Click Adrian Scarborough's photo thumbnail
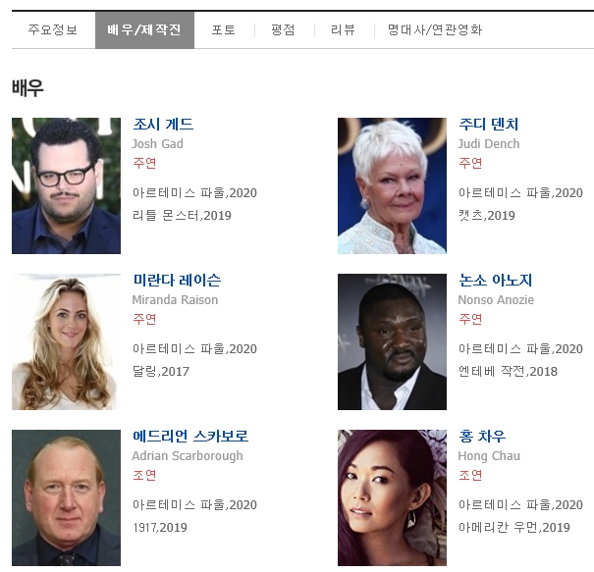Screen dimensions: 594x572 (x=67, y=497)
